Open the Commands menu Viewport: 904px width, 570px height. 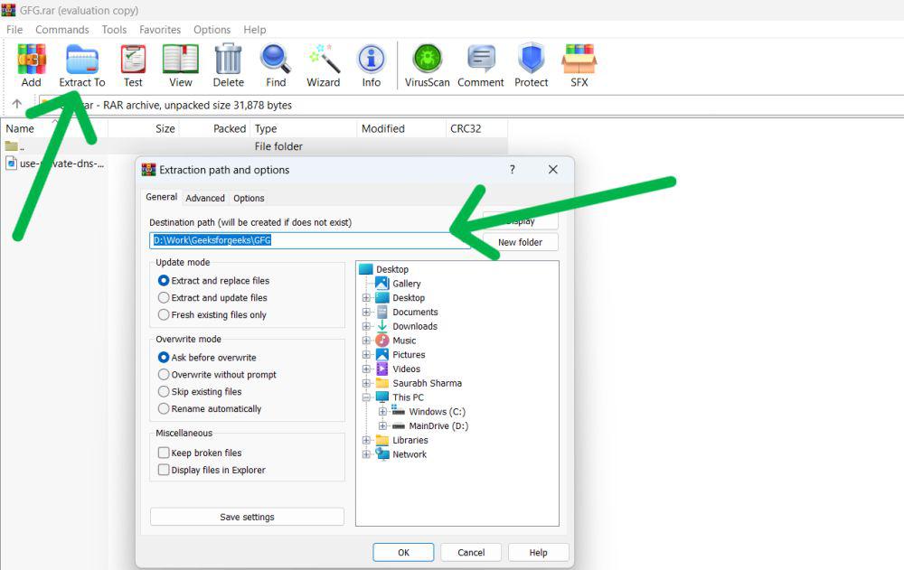62,30
